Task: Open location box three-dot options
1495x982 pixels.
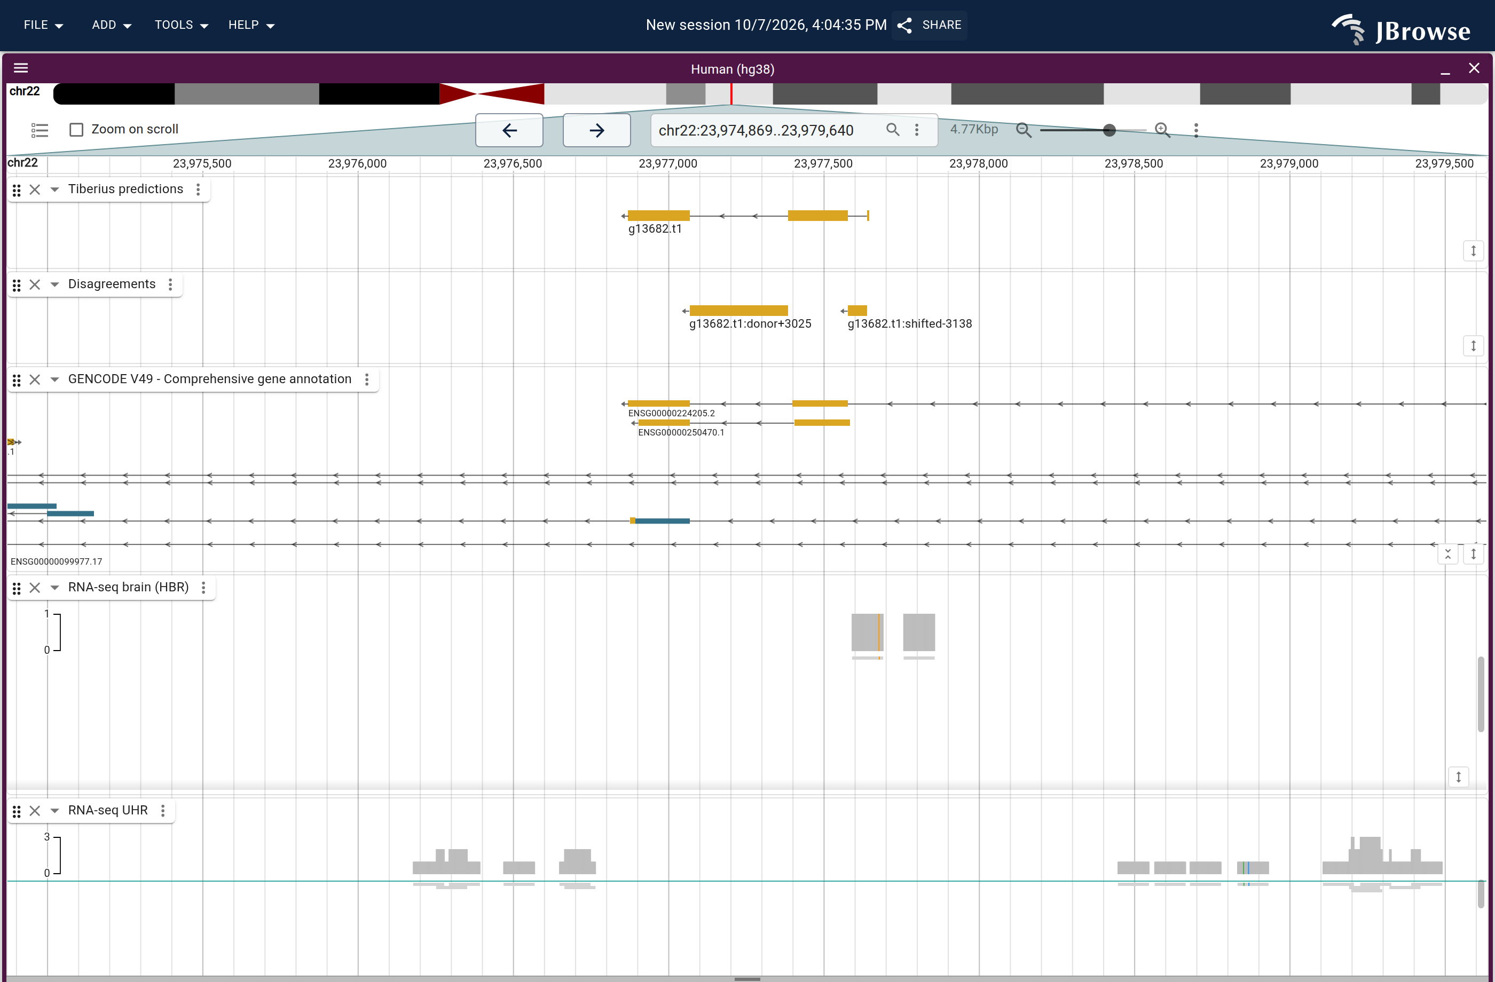Action: (x=916, y=129)
